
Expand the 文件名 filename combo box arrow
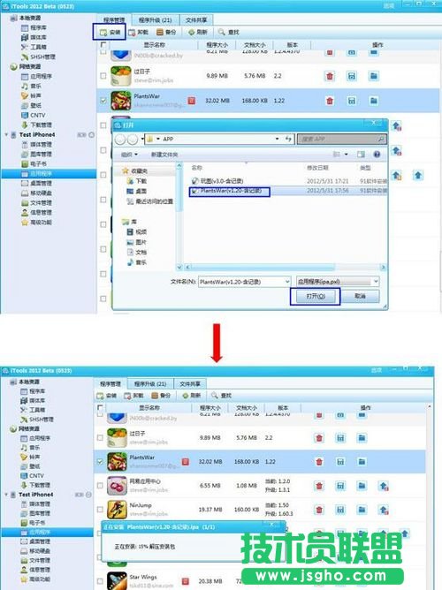[287, 282]
